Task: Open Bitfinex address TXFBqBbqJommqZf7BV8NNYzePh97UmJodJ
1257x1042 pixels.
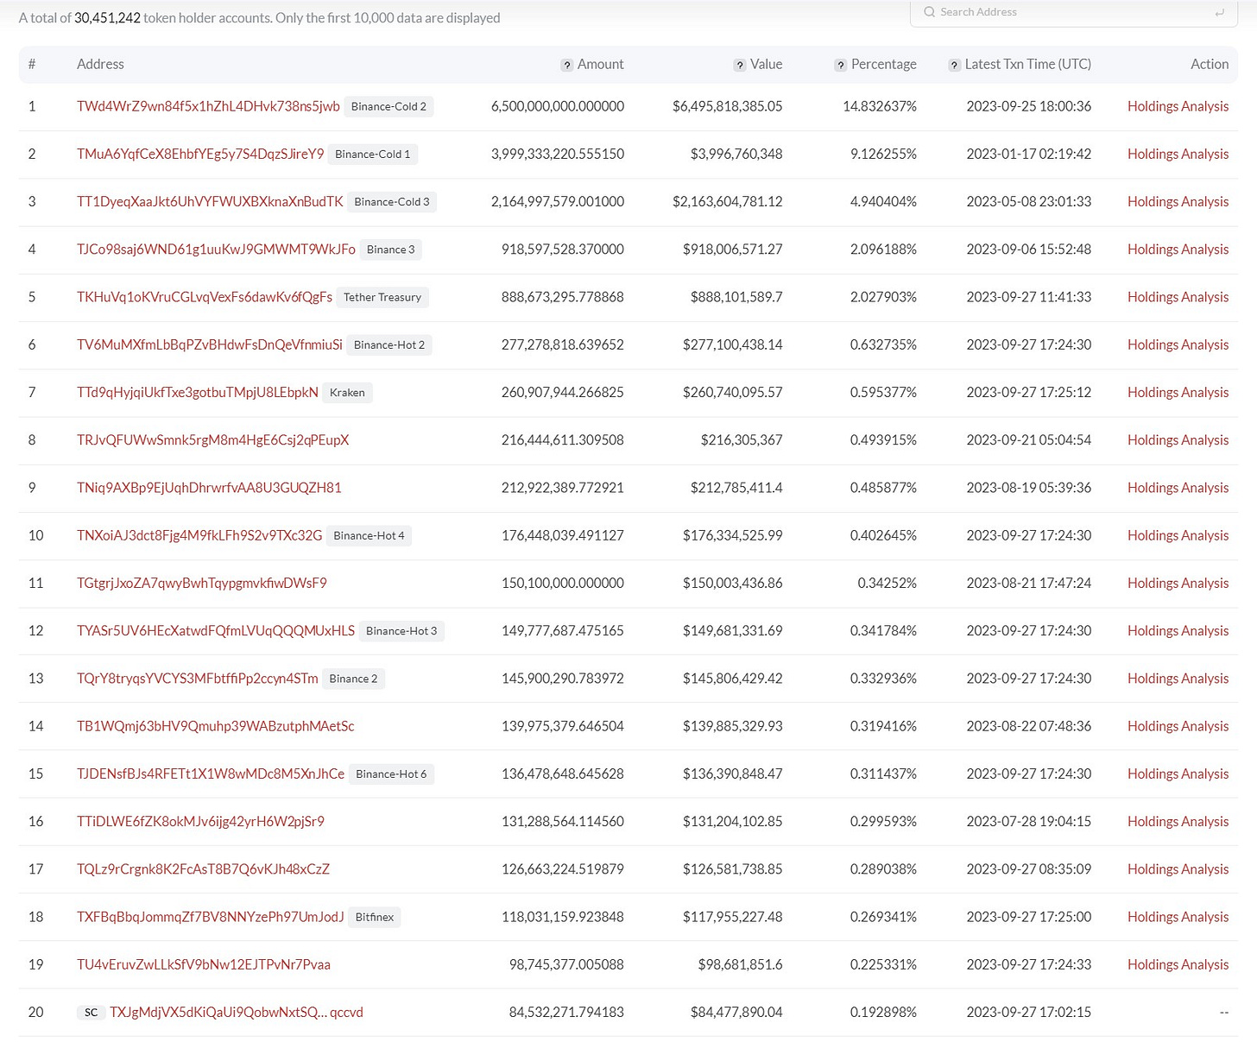Action: tap(211, 917)
